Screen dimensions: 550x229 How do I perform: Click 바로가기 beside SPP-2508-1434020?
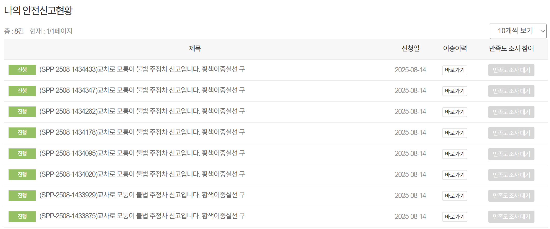click(x=454, y=175)
